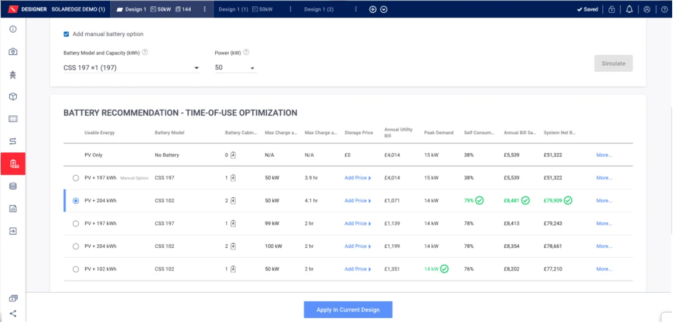Click Add Price for Manual Option row

click(358, 178)
